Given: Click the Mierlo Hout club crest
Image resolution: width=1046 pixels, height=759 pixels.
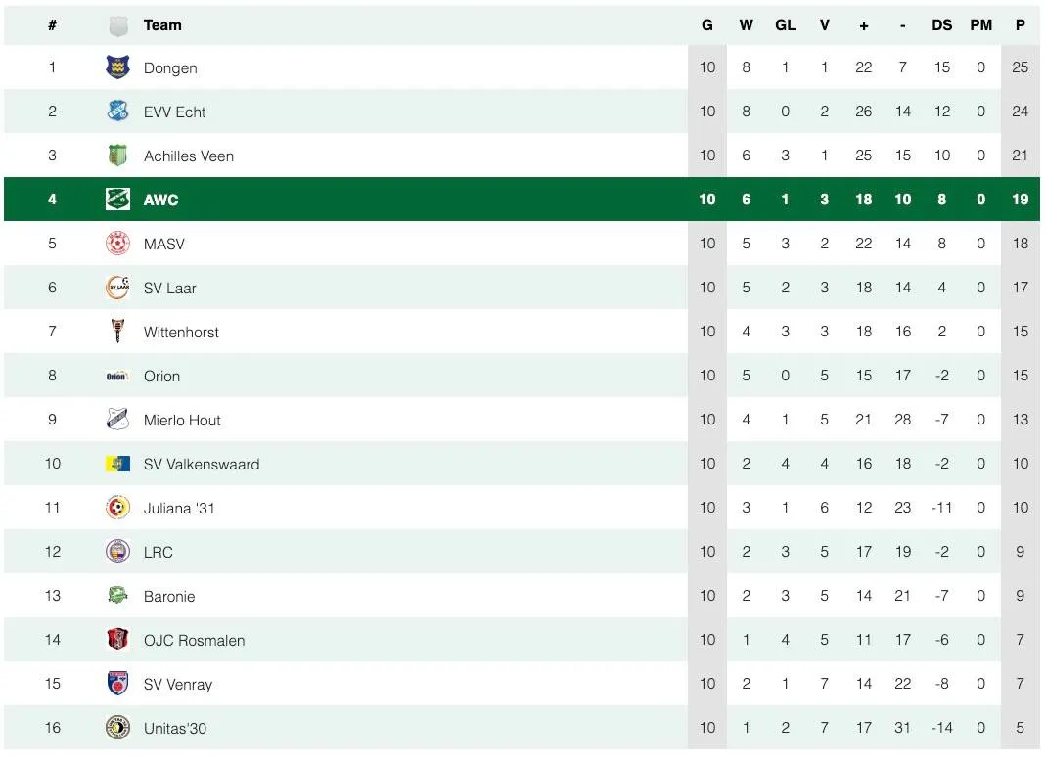Looking at the screenshot, I should click(117, 420).
